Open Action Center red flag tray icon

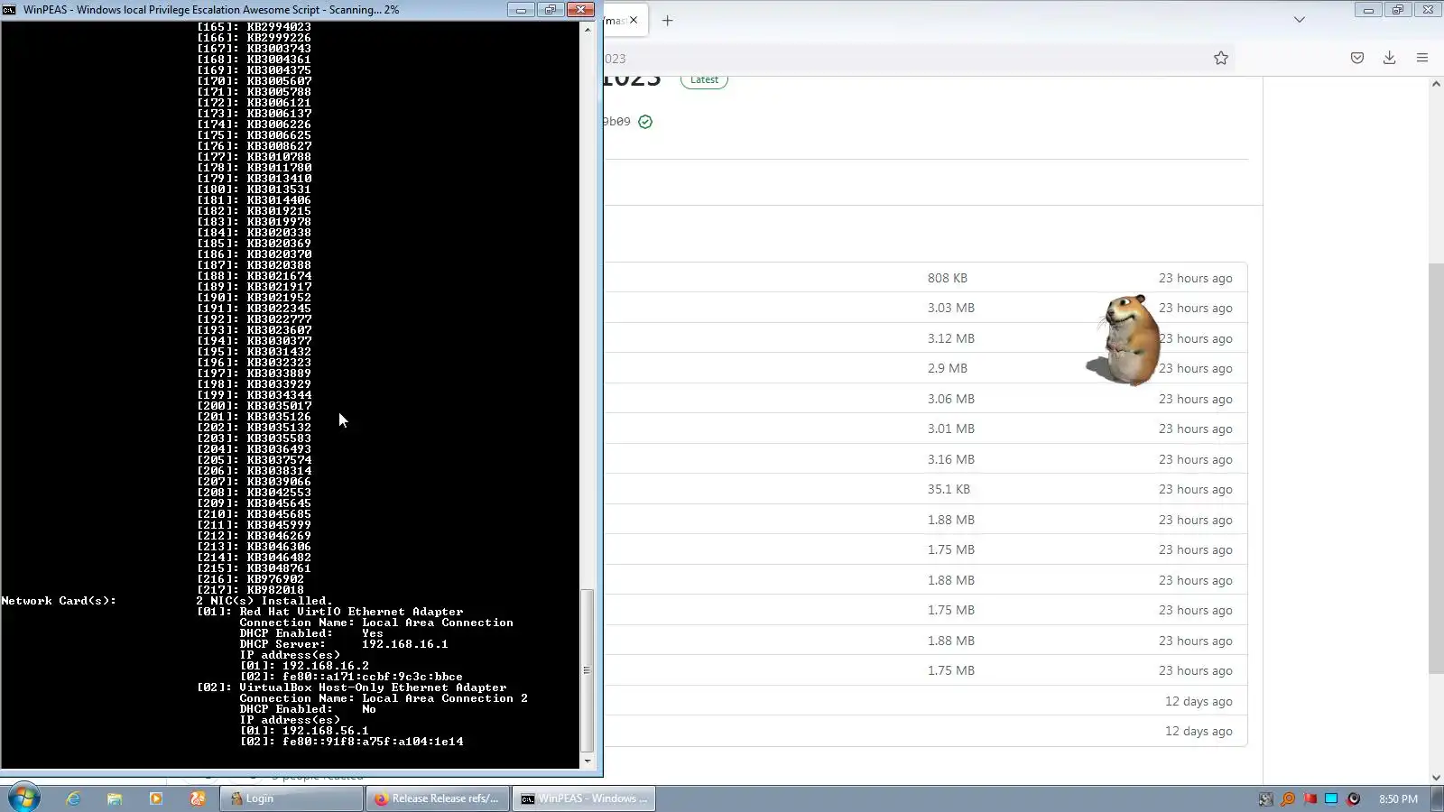pos(1310,798)
